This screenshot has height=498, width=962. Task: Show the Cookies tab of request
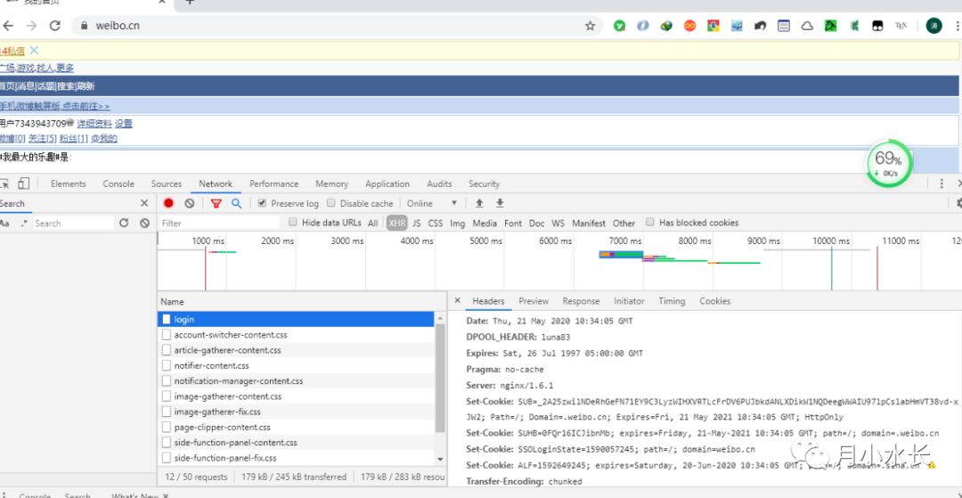(714, 301)
